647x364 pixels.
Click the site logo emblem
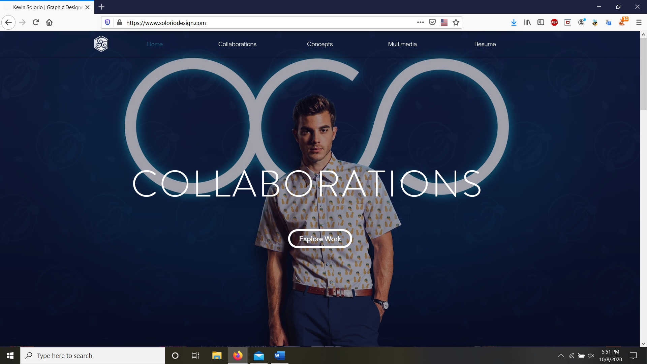click(x=101, y=44)
